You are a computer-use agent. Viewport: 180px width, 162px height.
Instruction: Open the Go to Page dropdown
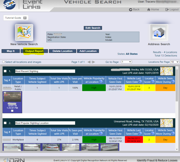click(x=126, y=62)
